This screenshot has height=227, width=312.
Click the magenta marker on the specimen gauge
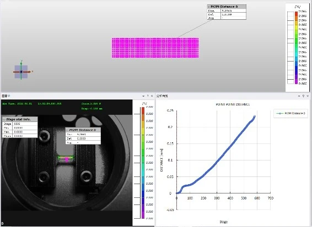[67, 160]
